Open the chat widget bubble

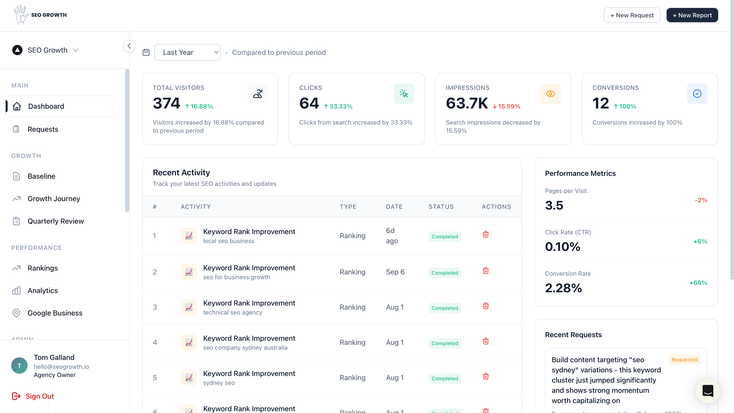click(708, 391)
